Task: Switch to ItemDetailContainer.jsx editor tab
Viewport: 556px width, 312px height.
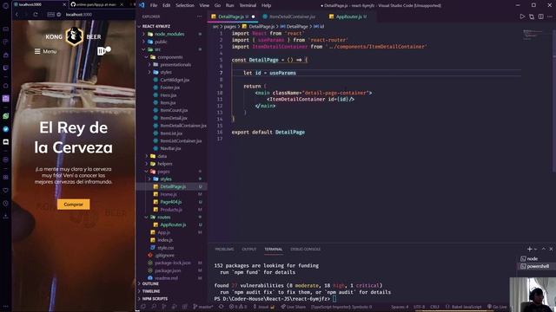Action: pyautogui.click(x=292, y=16)
